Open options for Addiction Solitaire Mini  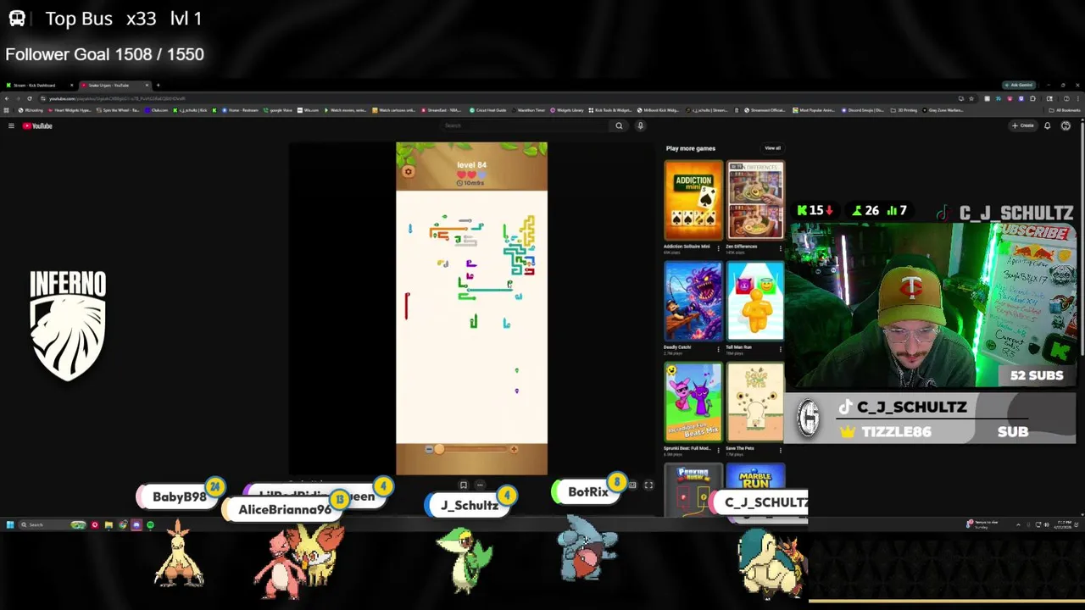719,248
